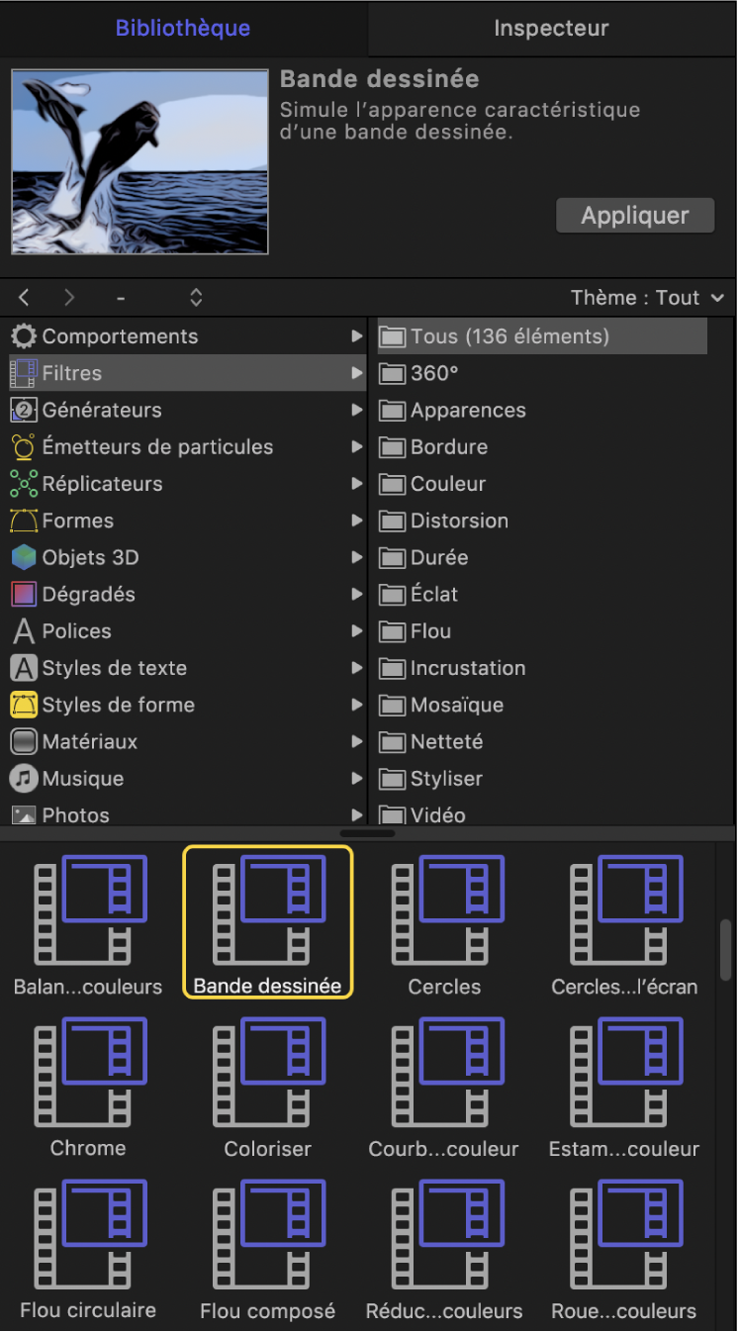Click the Réplicateurs category icon
The image size is (739, 1332).
tap(24, 484)
